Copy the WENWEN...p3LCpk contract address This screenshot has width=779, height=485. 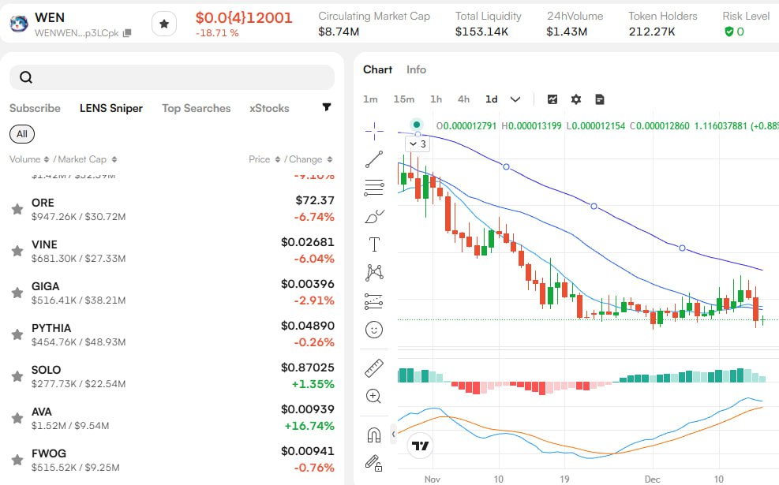[x=127, y=33]
